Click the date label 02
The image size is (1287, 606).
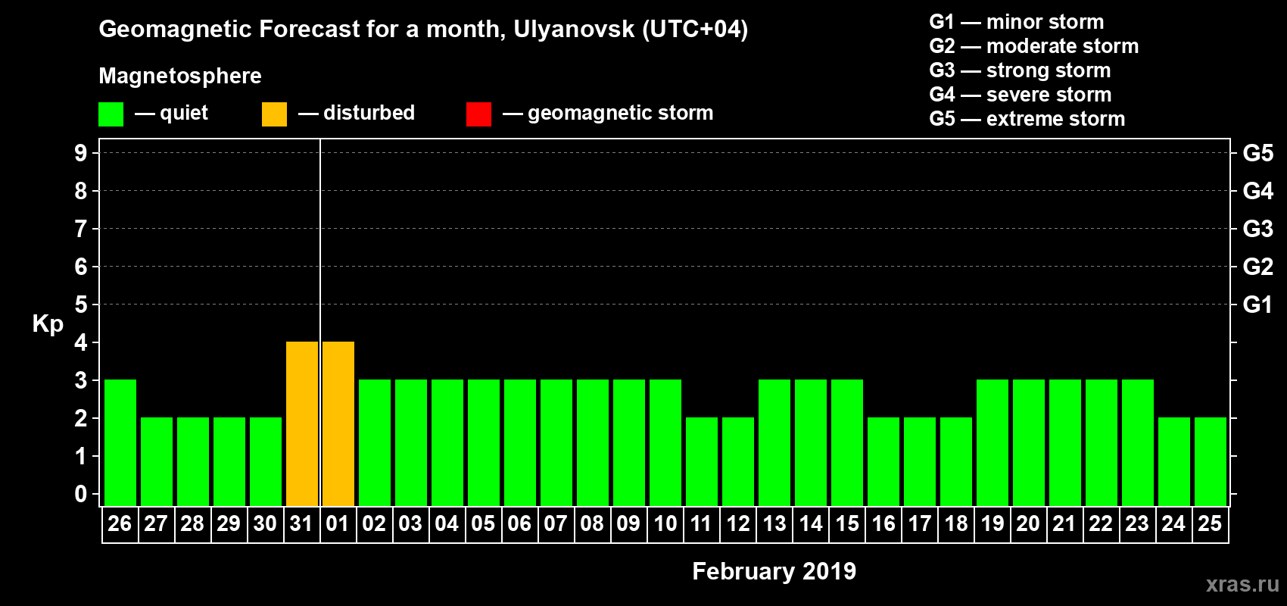374,523
